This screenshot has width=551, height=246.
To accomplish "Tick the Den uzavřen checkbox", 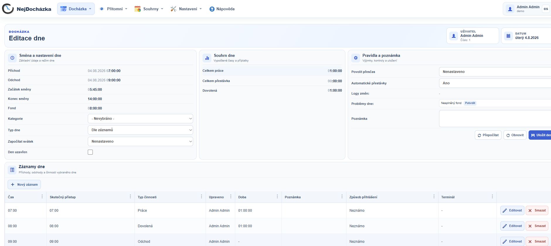I will (x=90, y=152).
